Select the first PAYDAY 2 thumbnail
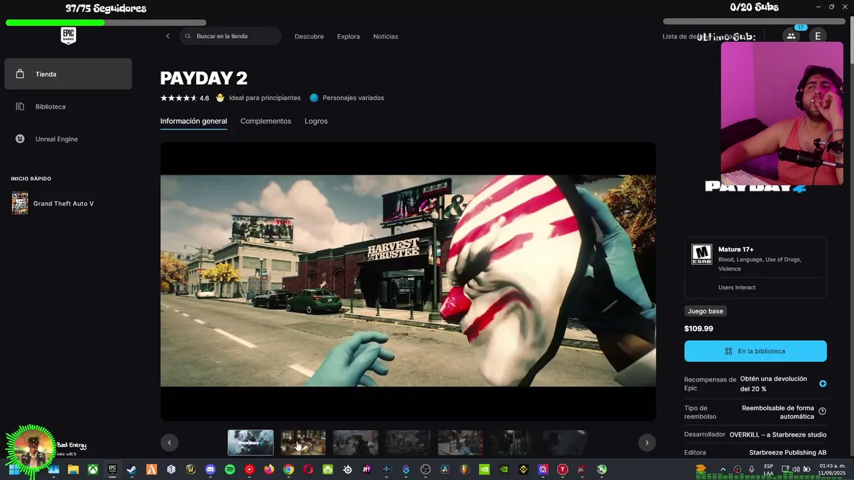Screen dimensions: 854x480 click(250, 443)
